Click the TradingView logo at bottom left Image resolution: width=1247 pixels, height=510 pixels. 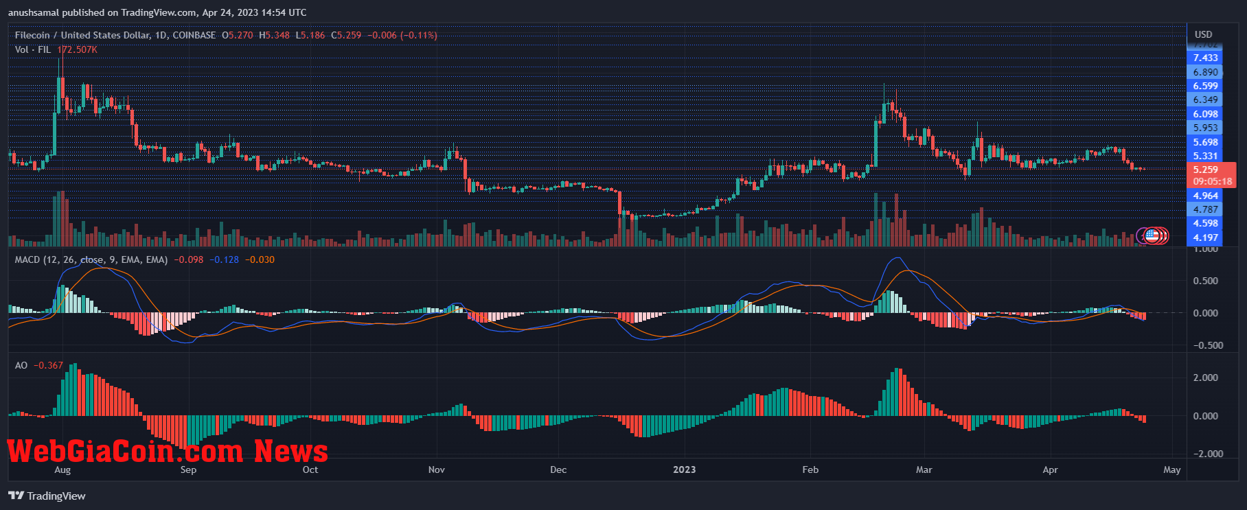[47, 496]
